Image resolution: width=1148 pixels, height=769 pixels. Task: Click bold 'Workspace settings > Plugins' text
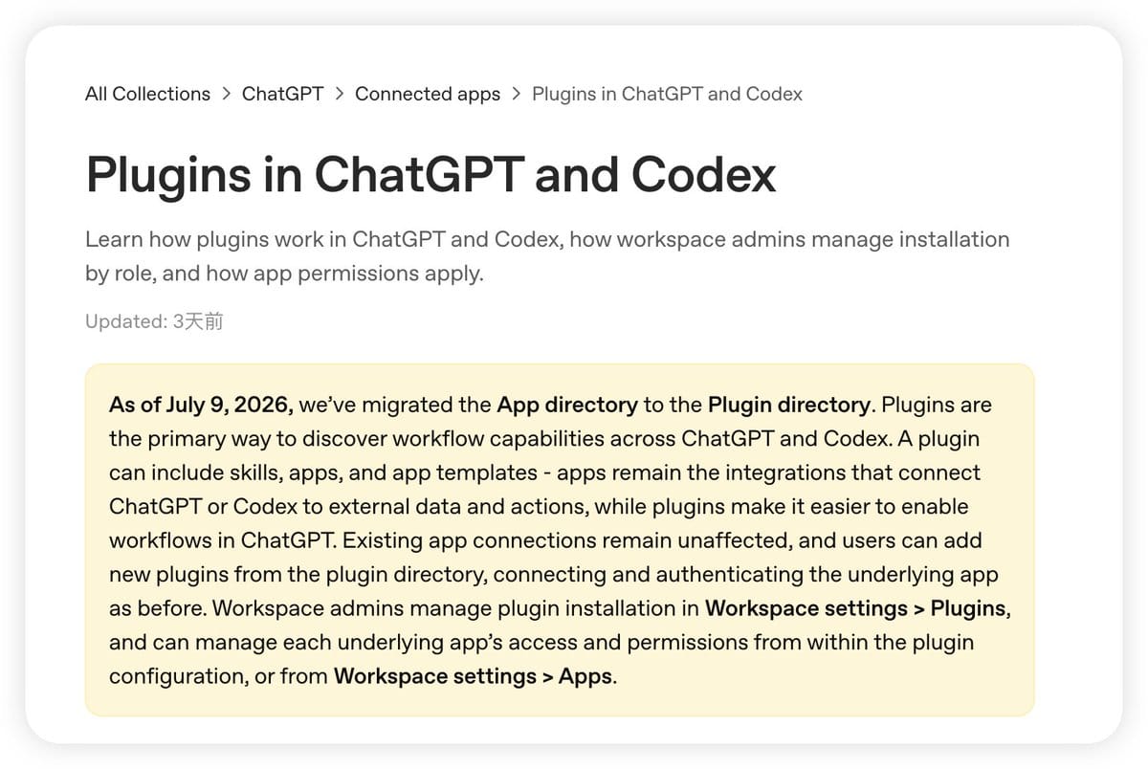tap(856, 608)
